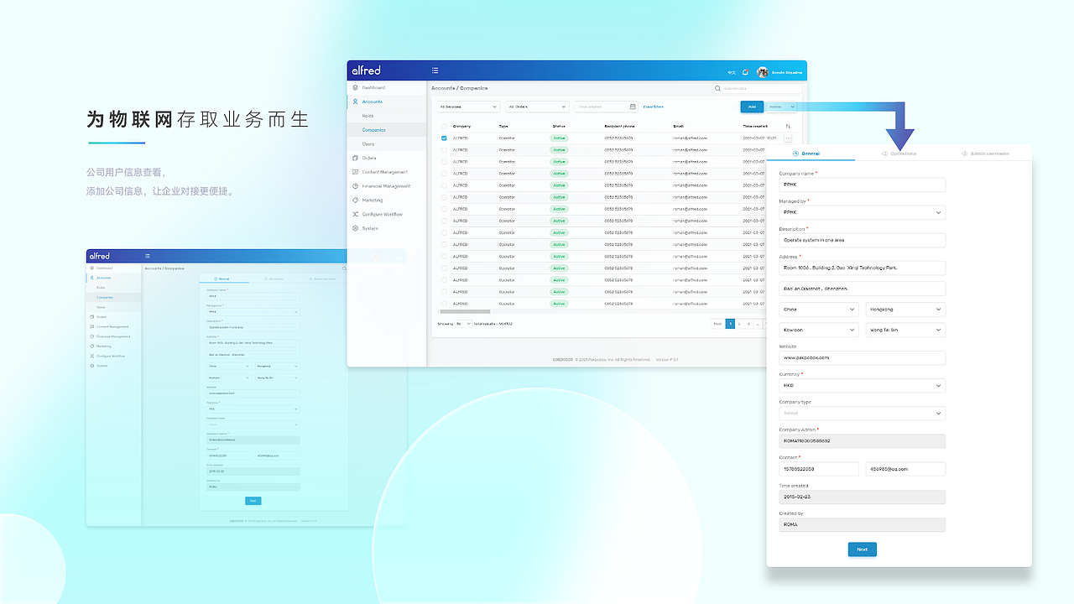This screenshot has width=1074, height=604.
Task: Open the All Services filter dropdown
Action: (467, 107)
